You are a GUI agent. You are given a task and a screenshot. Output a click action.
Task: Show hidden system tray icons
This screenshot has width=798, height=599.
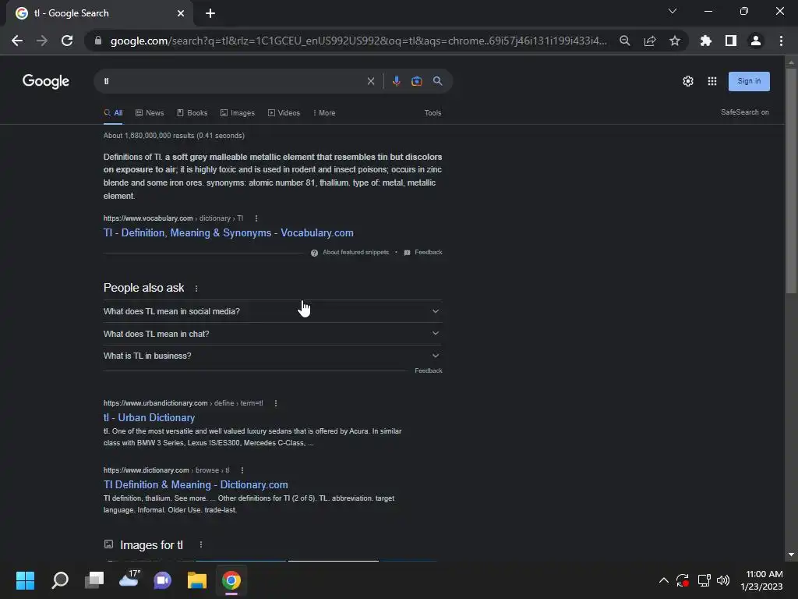point(664,580)
